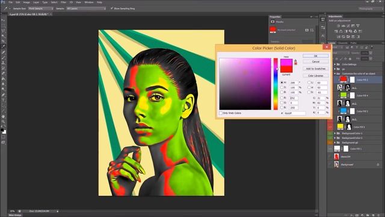Click the pixel mask button in Properties

coord(307,30)
